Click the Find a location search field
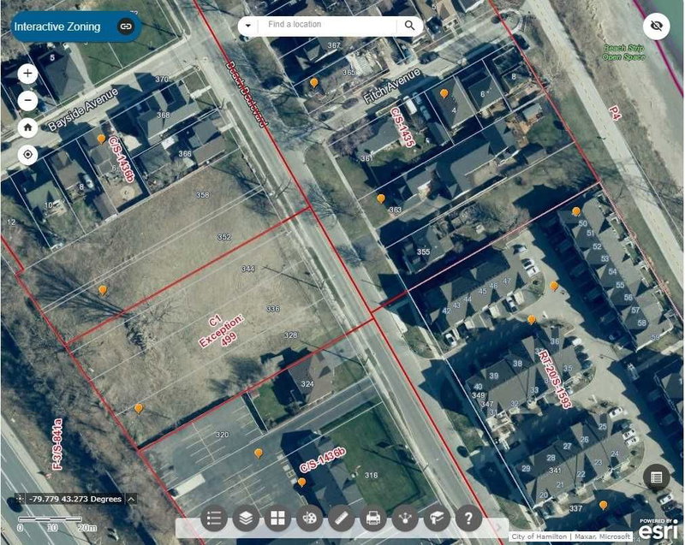This screenshot has width=685, height=545. point(328,25)
